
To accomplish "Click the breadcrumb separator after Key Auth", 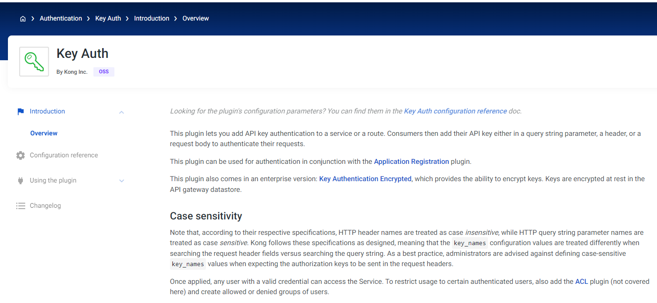I will [x=127, y=19].
